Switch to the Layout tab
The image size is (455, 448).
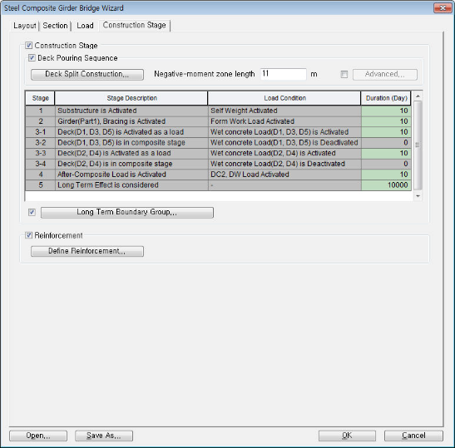25,26
